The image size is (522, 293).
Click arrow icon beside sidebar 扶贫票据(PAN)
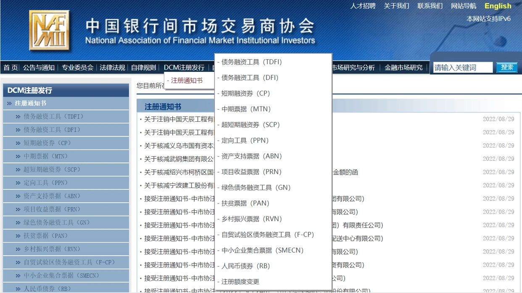(x=18, y=236)
